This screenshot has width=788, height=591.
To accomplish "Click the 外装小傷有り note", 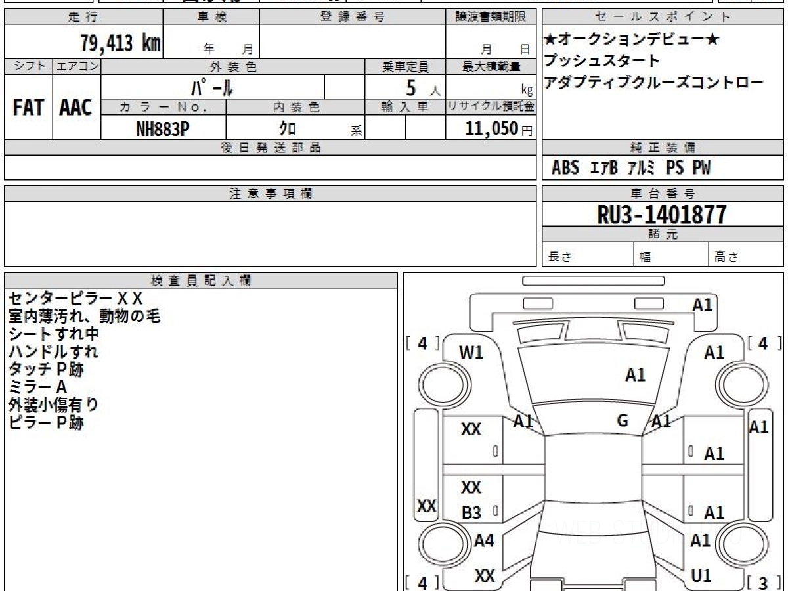I will pyautogui.click(x=53, y=405).
